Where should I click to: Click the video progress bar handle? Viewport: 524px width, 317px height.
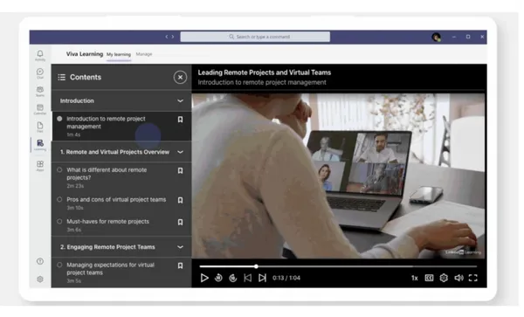(256, 266)
